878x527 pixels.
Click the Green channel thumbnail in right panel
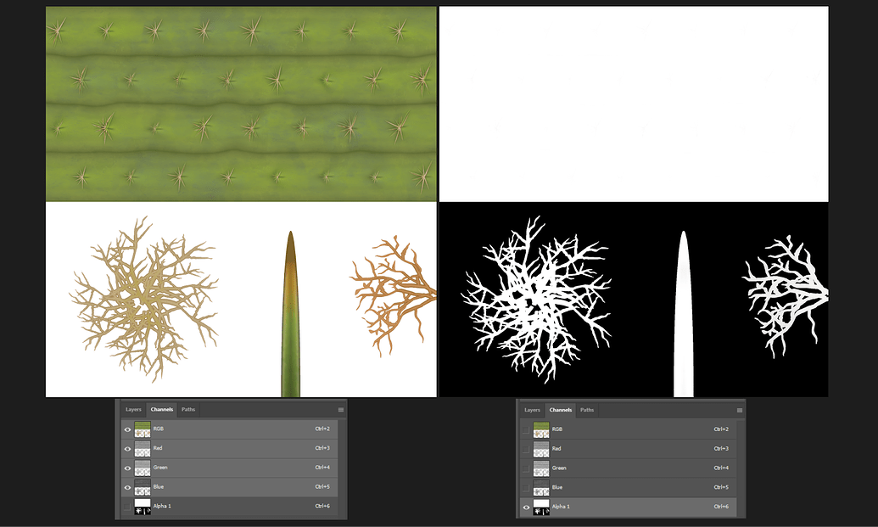(540, 468)
